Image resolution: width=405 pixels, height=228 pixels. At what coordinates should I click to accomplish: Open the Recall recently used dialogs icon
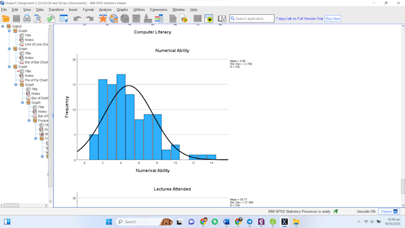pyautogui.click(x=64, y=18)
